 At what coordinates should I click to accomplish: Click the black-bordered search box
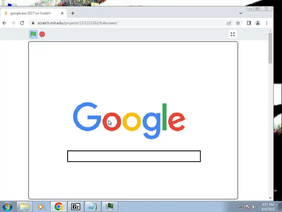(134, 156)
